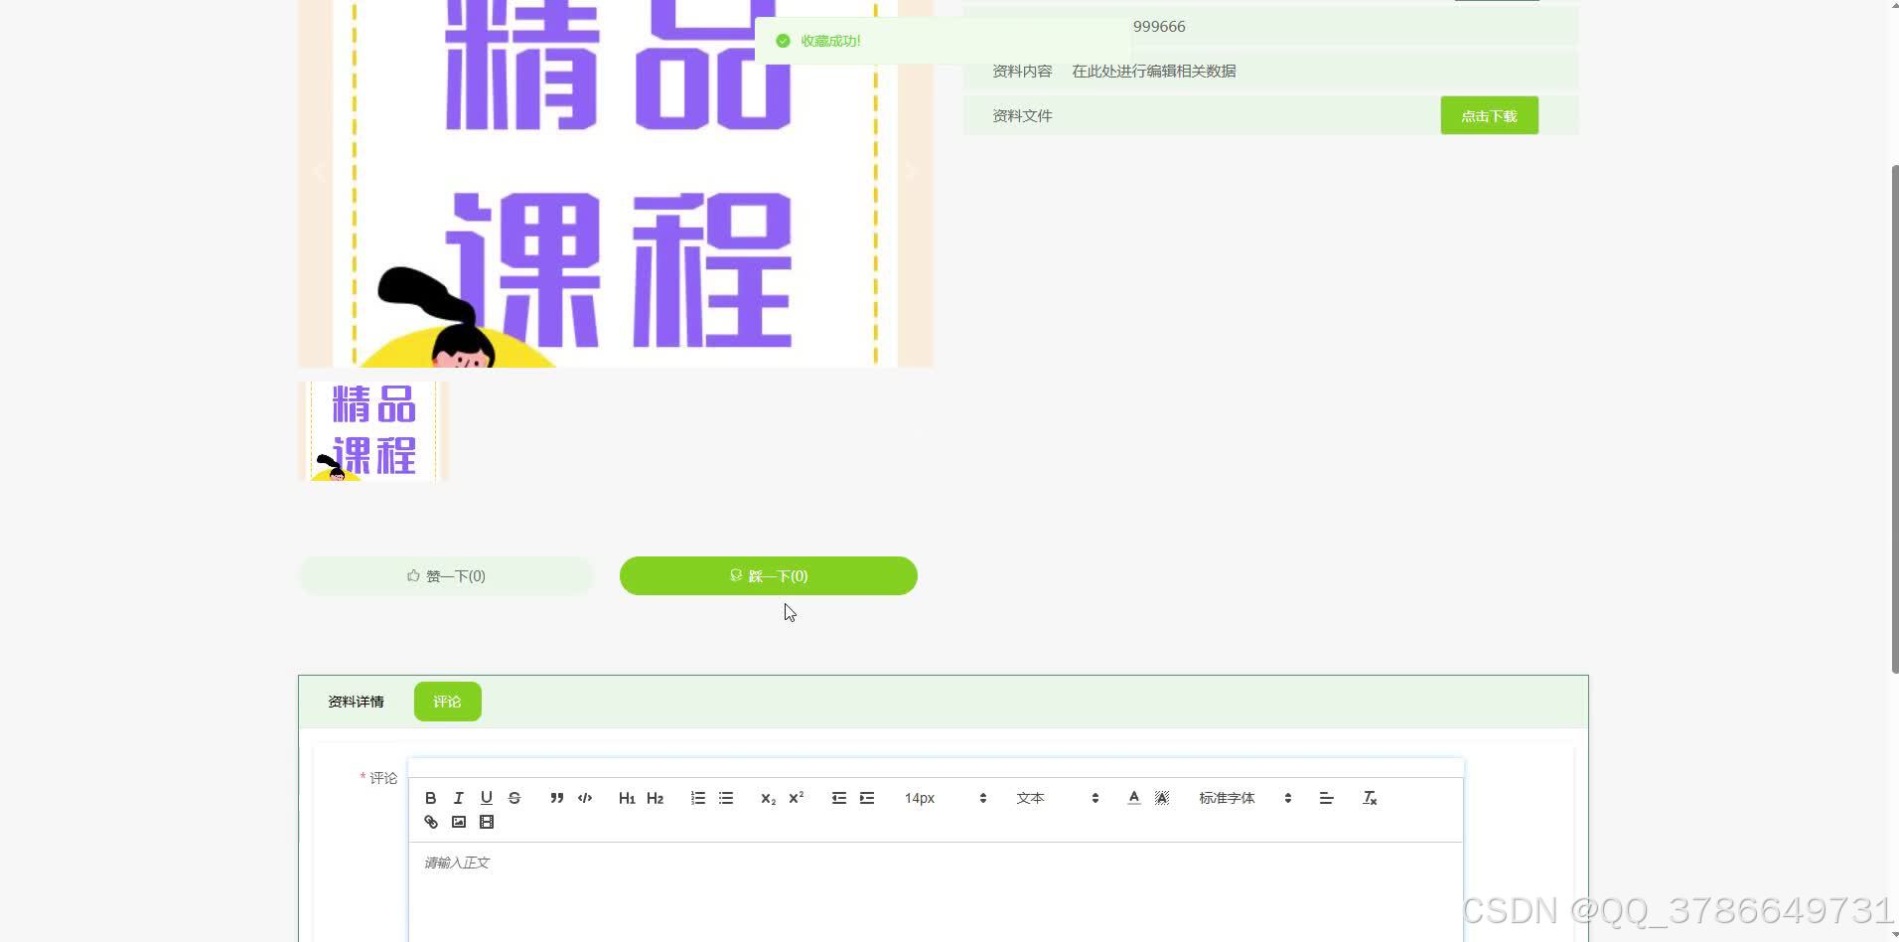Switch to the 资料详情 tab
1899x942 pixels.
point(355,701)
